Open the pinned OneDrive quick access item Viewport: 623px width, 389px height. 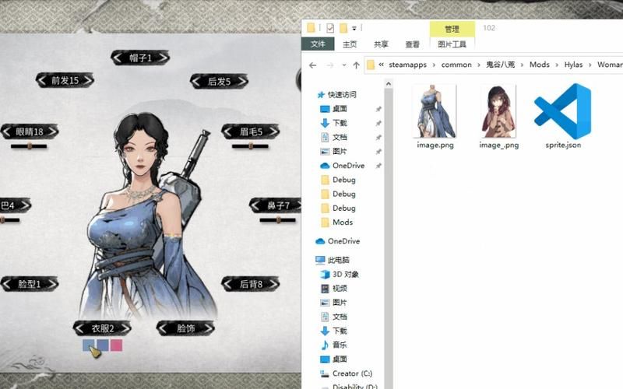point(343,166)
